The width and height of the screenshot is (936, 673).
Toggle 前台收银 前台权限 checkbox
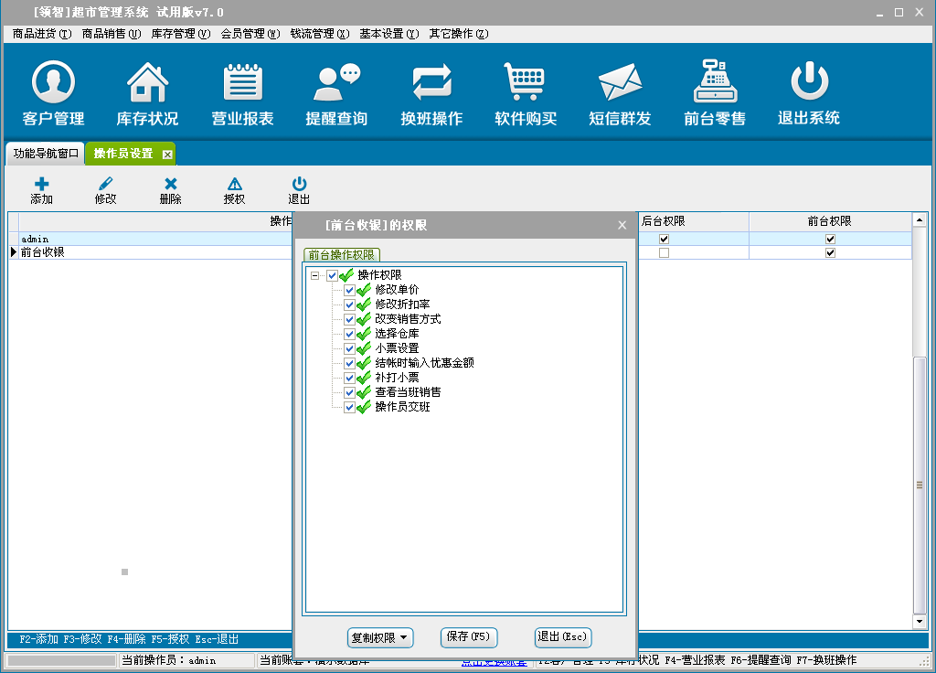830,253
